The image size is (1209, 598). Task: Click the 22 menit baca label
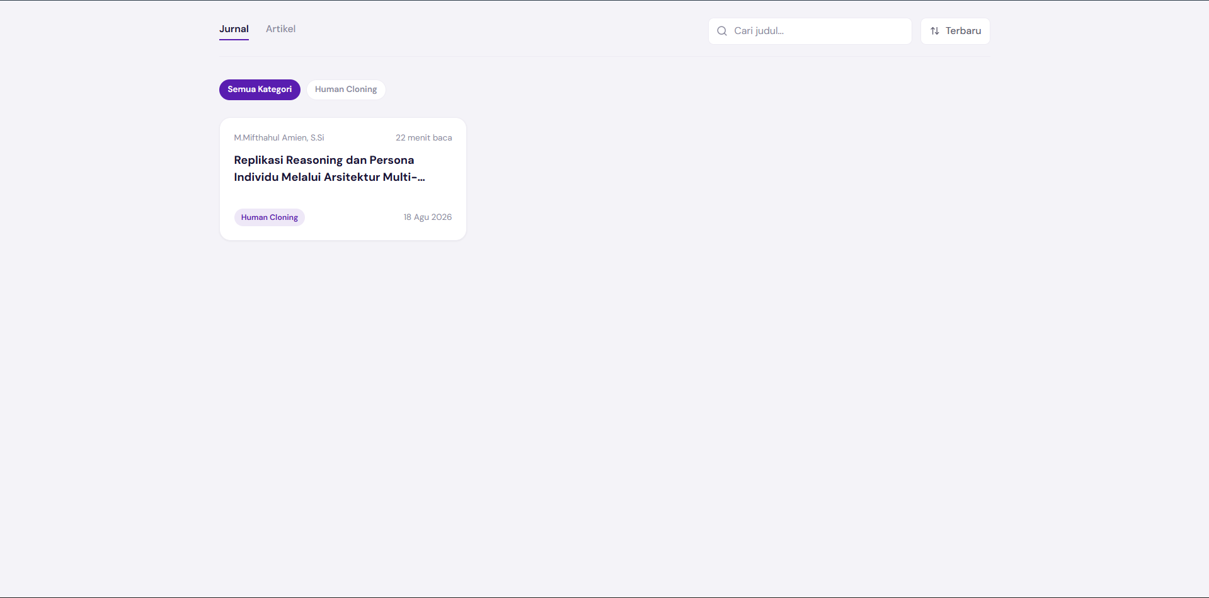[x=423, y=137]
